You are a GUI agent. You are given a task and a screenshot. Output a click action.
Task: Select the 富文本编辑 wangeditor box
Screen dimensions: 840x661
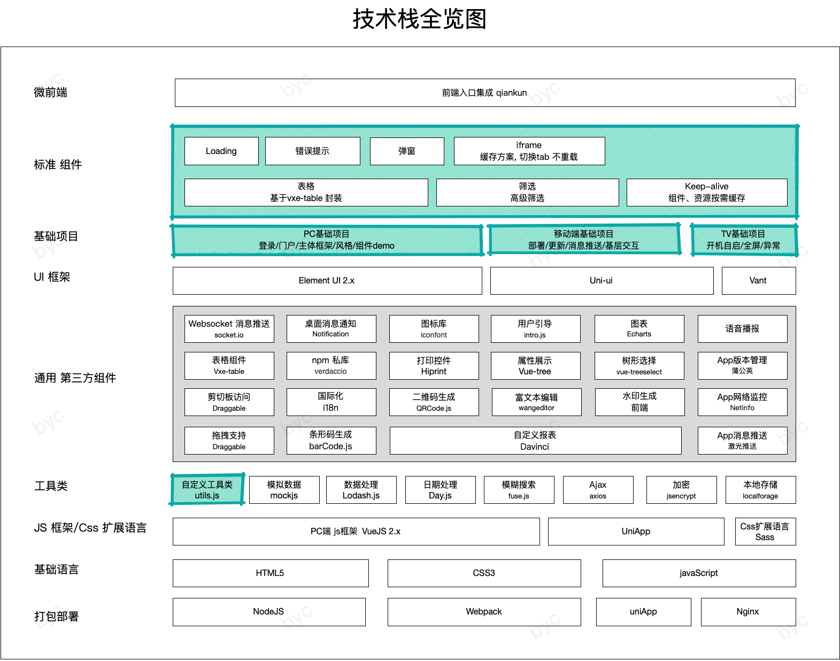click(537, 402)
